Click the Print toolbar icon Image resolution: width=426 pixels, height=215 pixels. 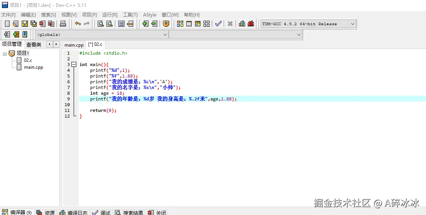[63, 24]
